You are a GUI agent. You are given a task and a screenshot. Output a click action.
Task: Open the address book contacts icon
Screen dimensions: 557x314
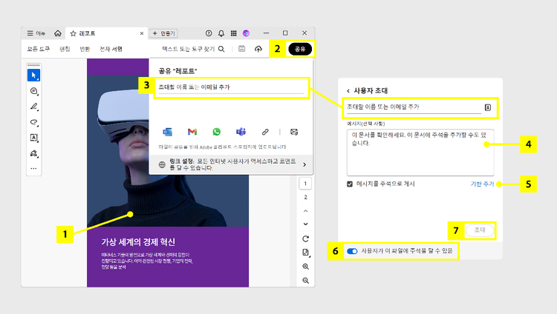click(488, 107)
